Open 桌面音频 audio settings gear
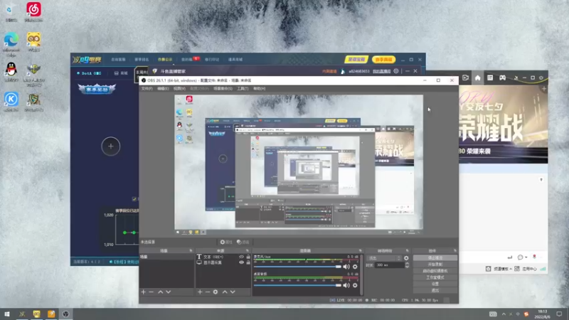This screenshot has height=320, width=569. tap(355, 285)
